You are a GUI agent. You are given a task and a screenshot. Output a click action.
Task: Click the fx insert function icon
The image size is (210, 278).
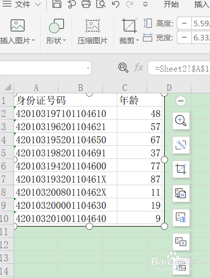pyautogui.click(x=138, y=68)
